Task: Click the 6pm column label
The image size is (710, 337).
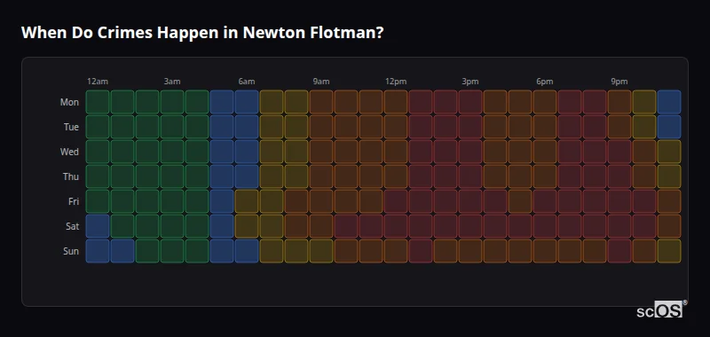Action: click(x=545, y=82)
